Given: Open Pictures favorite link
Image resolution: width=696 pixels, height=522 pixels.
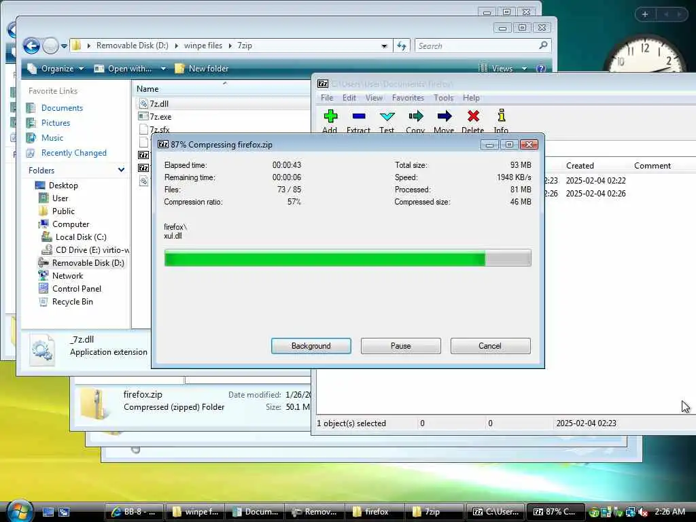Looking at the screenshot, I should [x=56, y=123].
